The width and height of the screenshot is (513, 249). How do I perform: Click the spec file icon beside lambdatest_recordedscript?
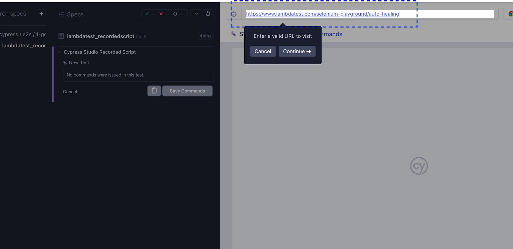click(61, 36)
